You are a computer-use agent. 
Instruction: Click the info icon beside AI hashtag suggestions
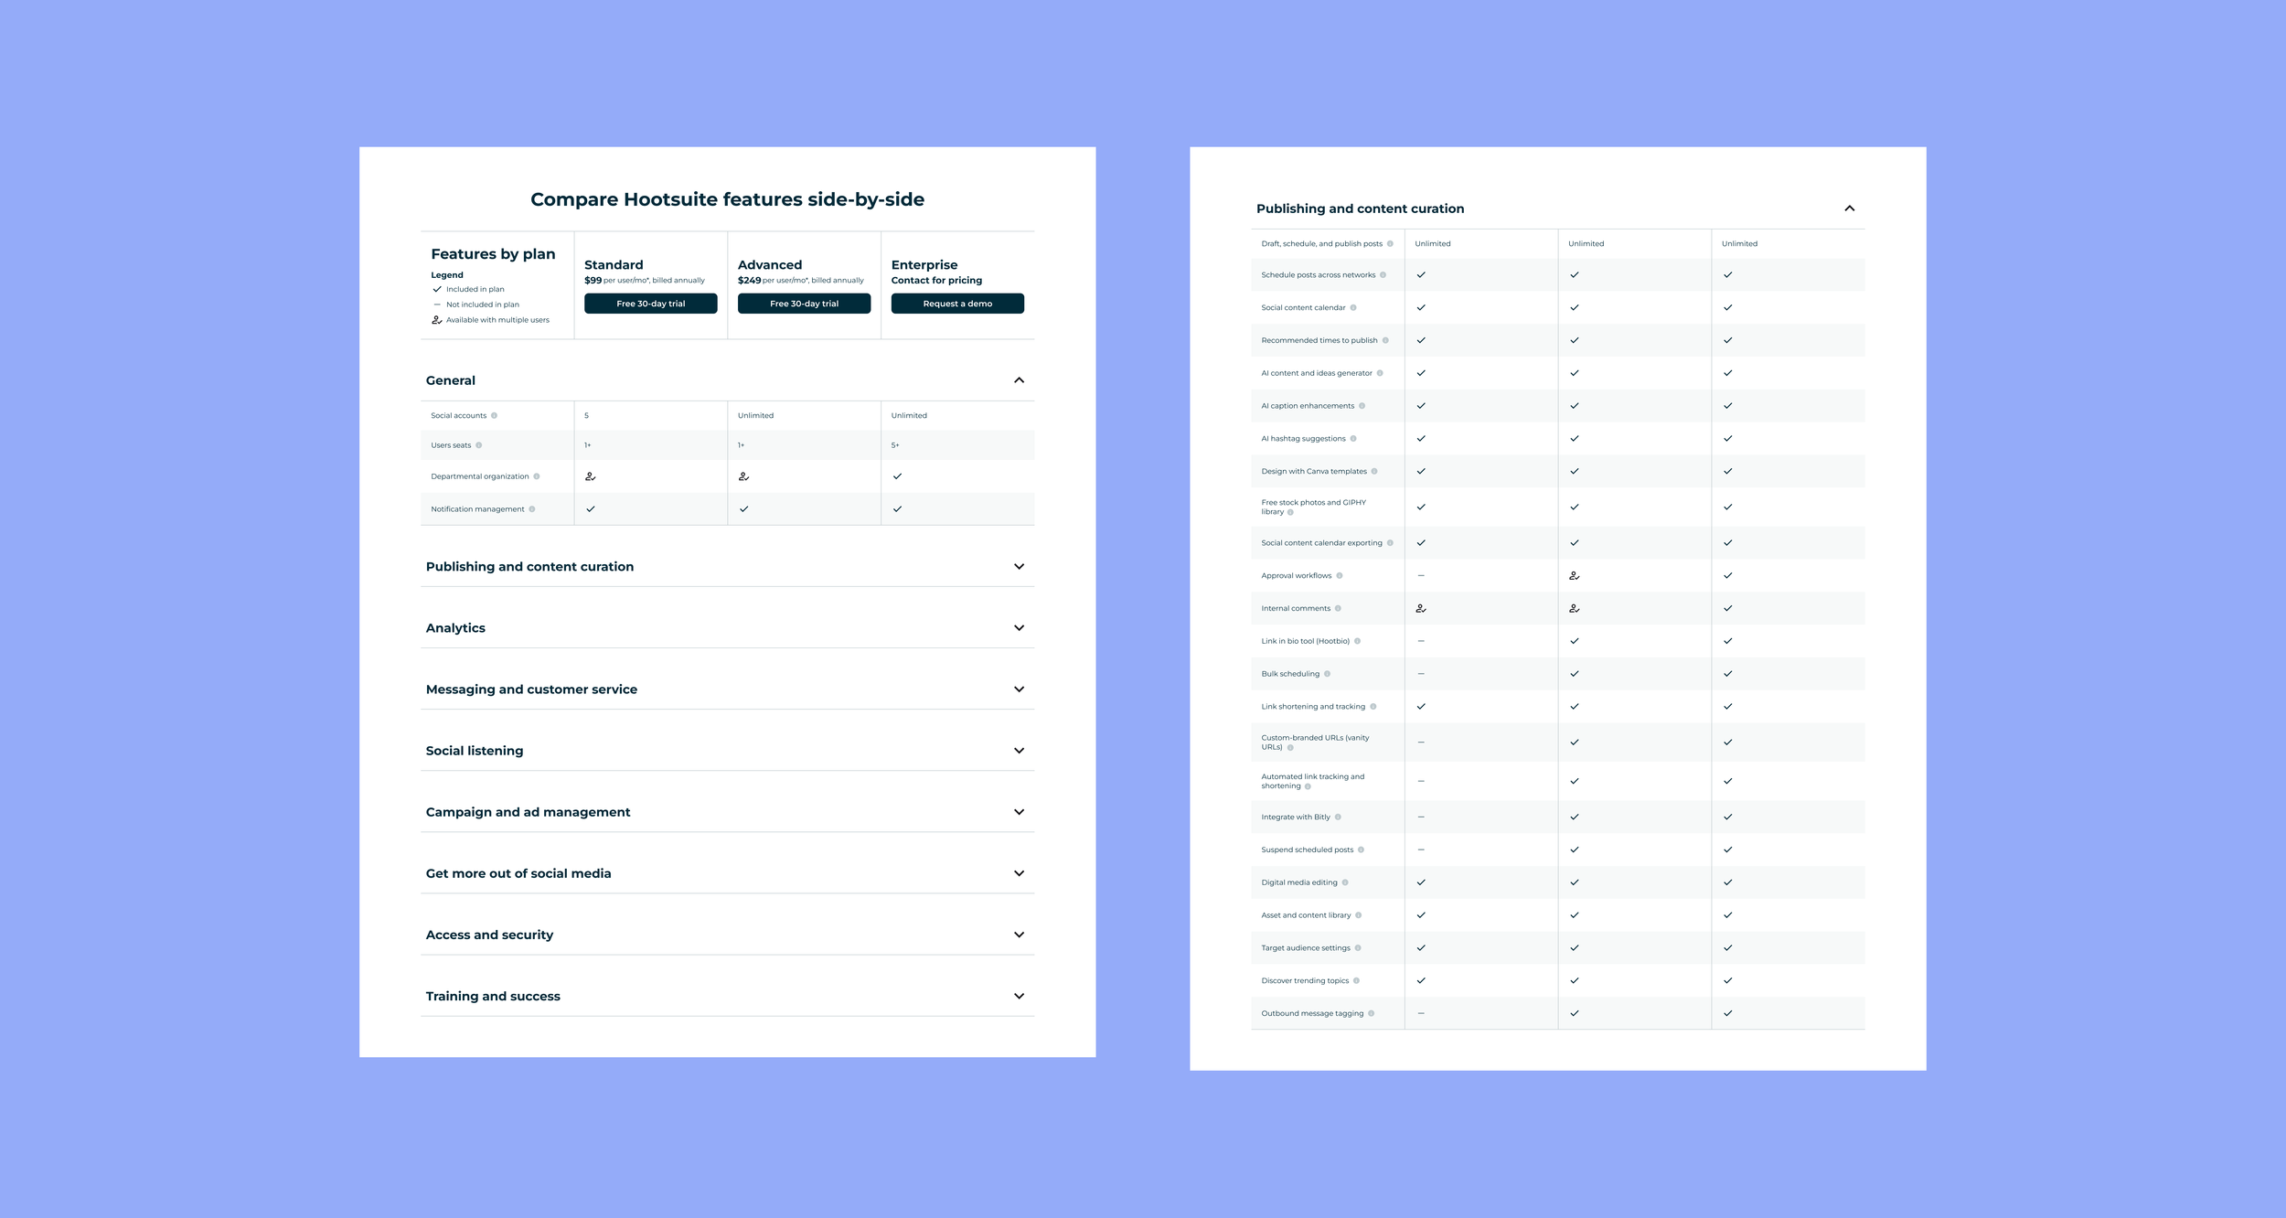pyautogui.click(x=1354, y=438)
